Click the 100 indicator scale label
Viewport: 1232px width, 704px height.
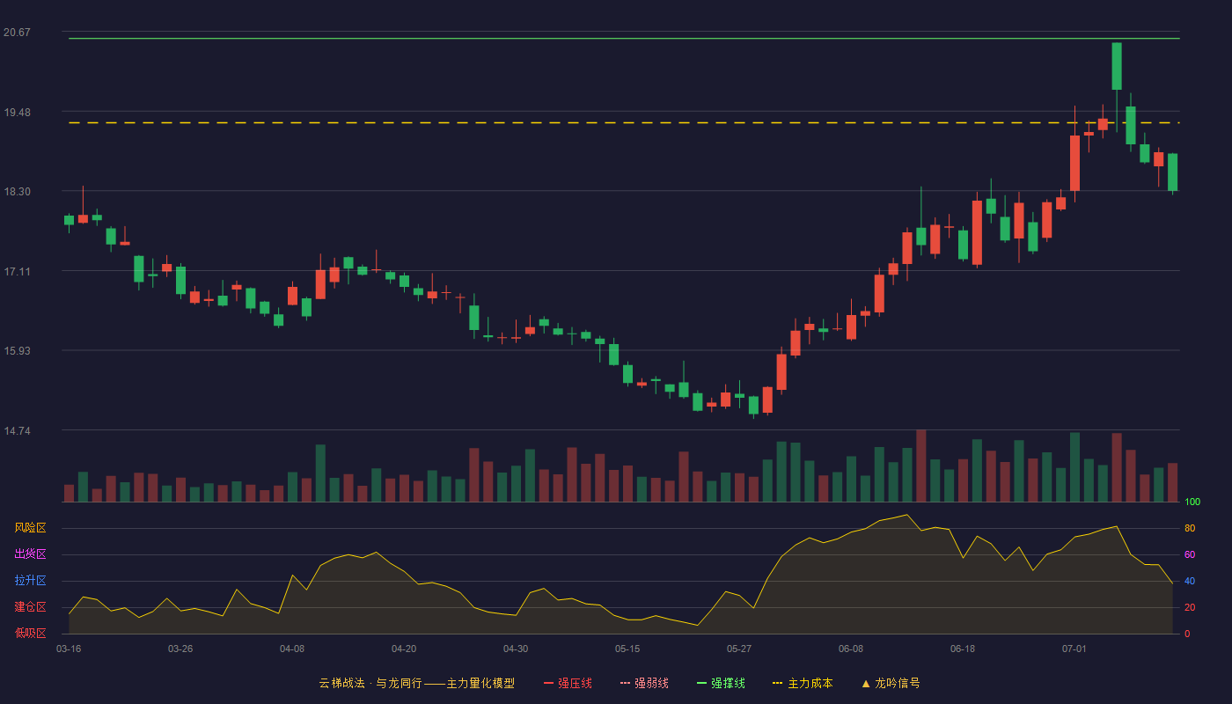pyautogui.click(x=1192, y=502)
